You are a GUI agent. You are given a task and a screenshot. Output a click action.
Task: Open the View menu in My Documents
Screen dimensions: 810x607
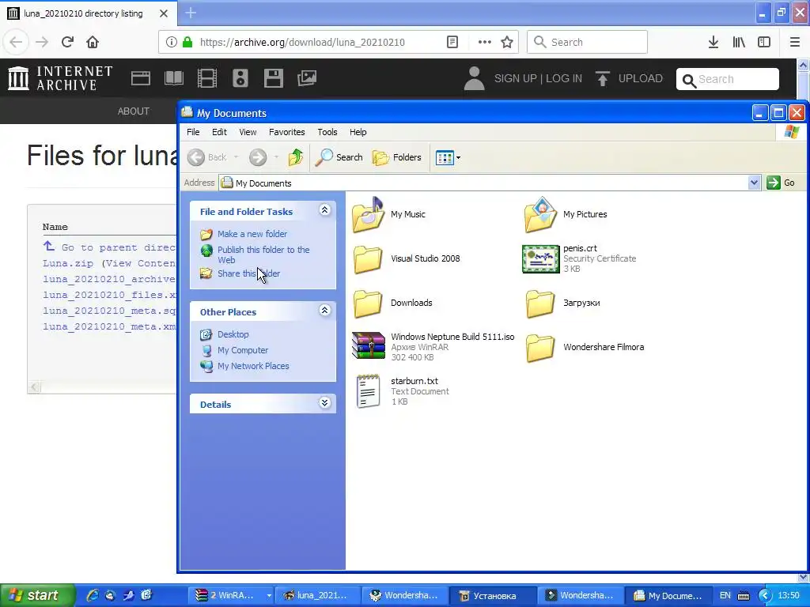[248, 132]
